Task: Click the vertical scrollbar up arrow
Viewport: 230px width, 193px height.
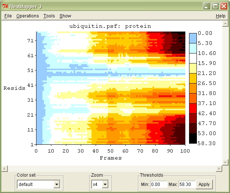Action: point(225,23)
